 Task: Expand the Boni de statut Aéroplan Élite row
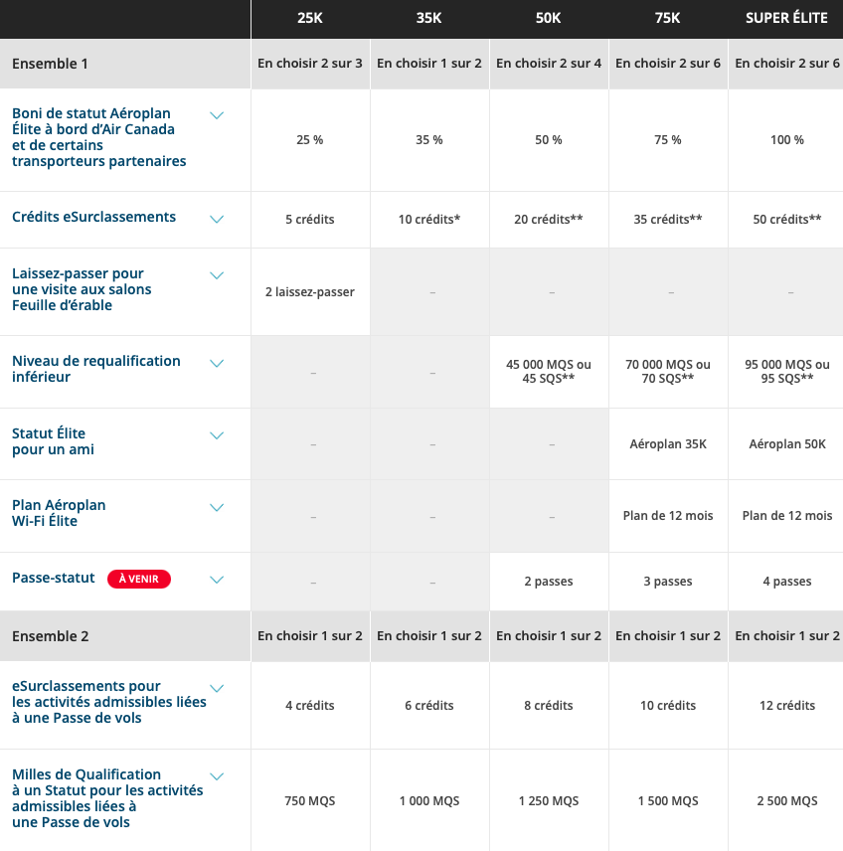217,115
